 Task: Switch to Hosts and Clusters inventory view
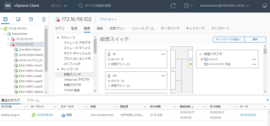pyautogui.click(x=5, y=19)
